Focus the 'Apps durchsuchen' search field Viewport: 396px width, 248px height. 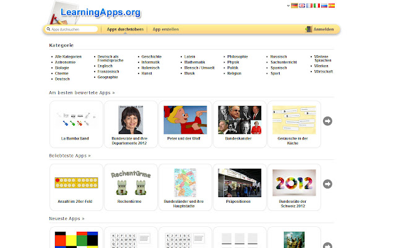(x=72, y=29)
